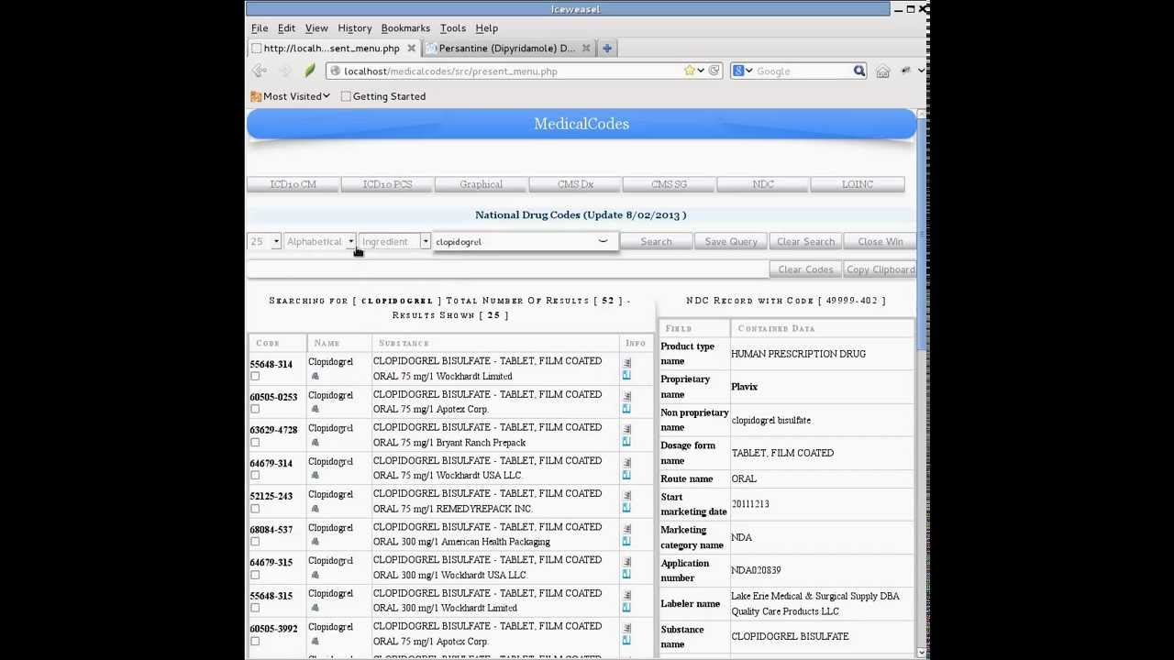
Task: Click the small icon under Clopidogrel in row 60505-3992
Action: click(315, 641)
